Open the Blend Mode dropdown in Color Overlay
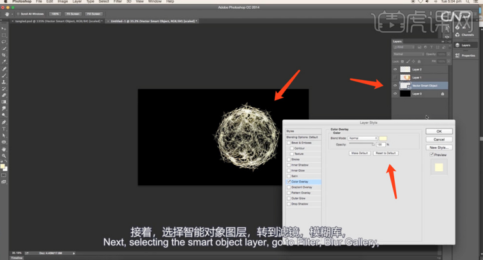 coord(363,139)
